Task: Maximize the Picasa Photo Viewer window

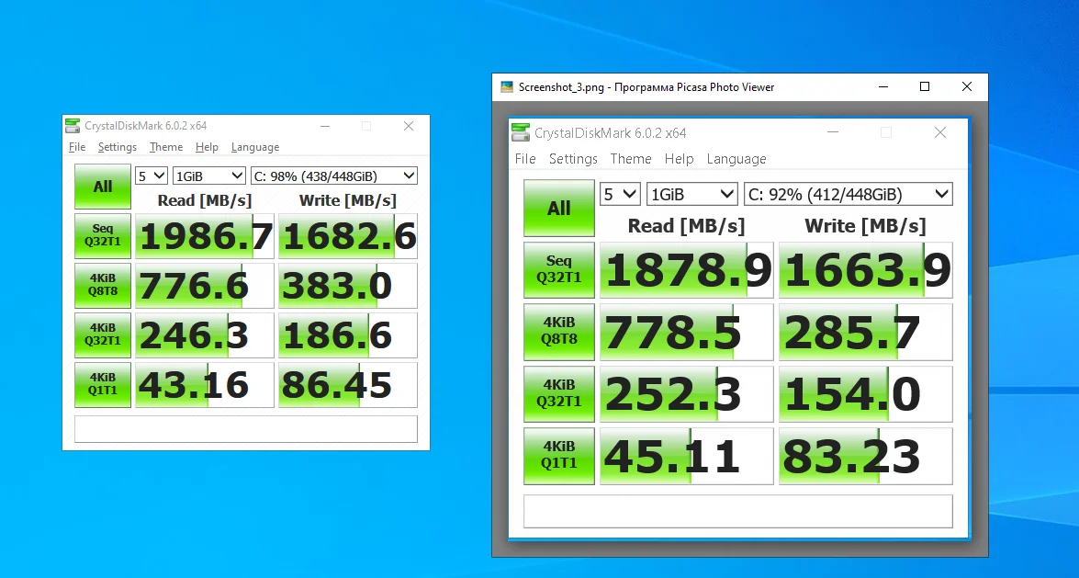Action: pos(925,86)
